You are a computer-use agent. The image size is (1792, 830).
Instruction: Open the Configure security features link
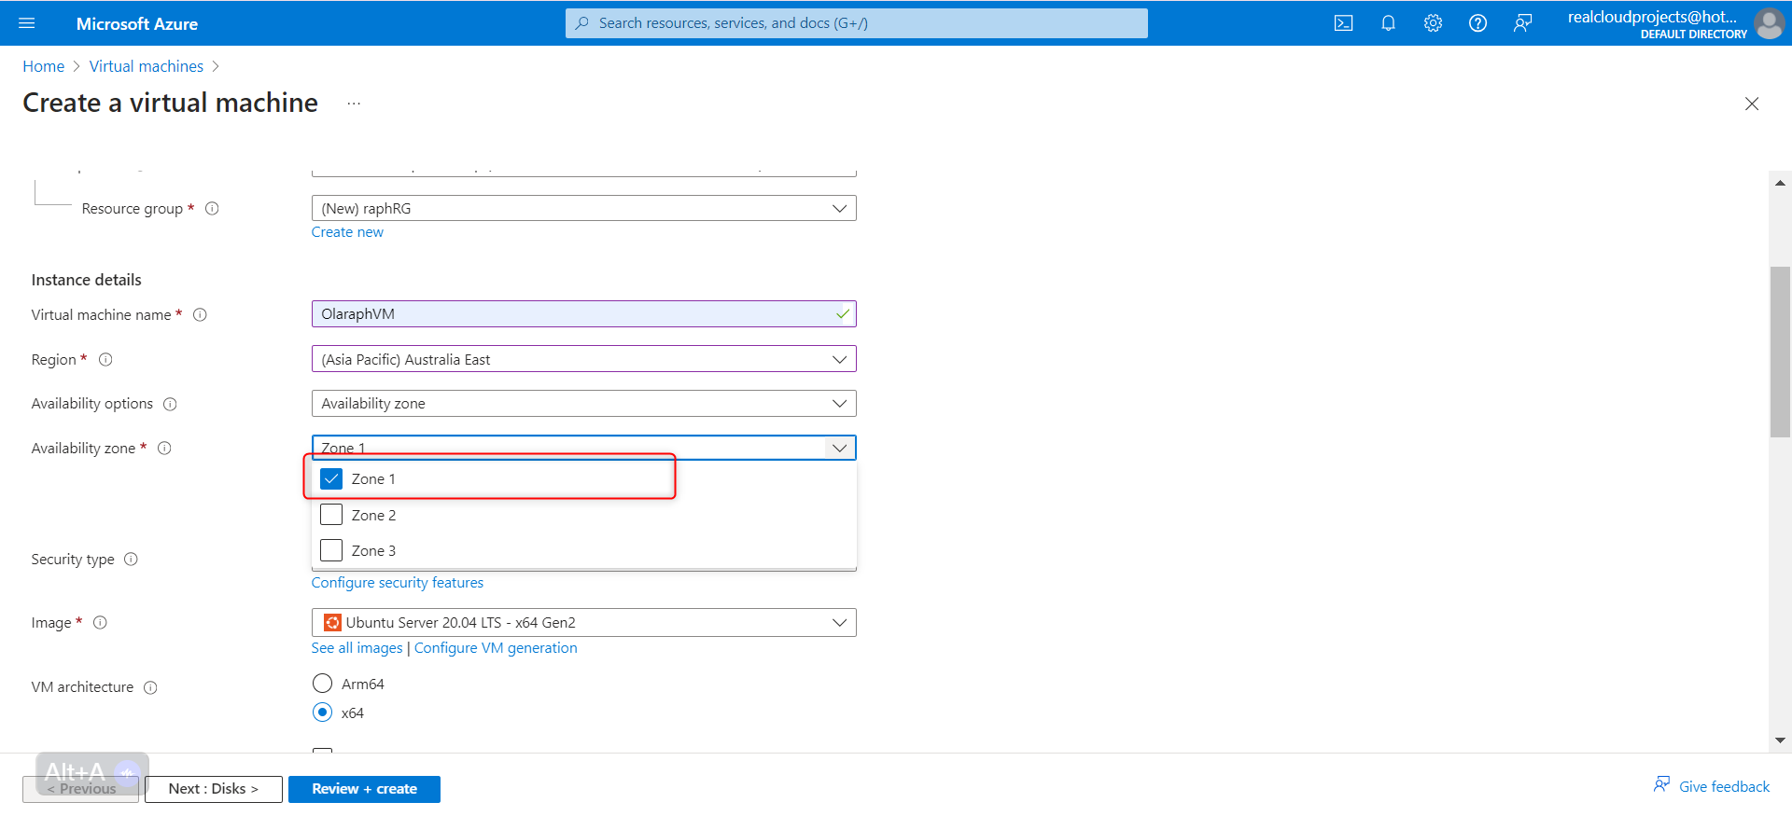[x=398, y=583]
